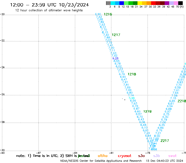The image size is (186, 163).
Task: Click the light green color scale swatch
Action: [126, 3]
